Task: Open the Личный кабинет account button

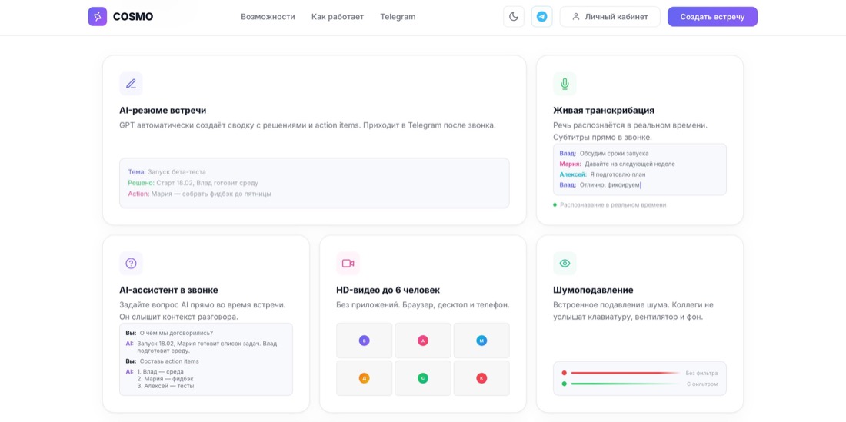Action: click(610, 17)
